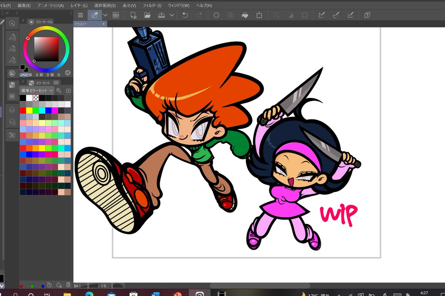
Task: Click the Snap to ruler icon
Action: tap(322, 15)
